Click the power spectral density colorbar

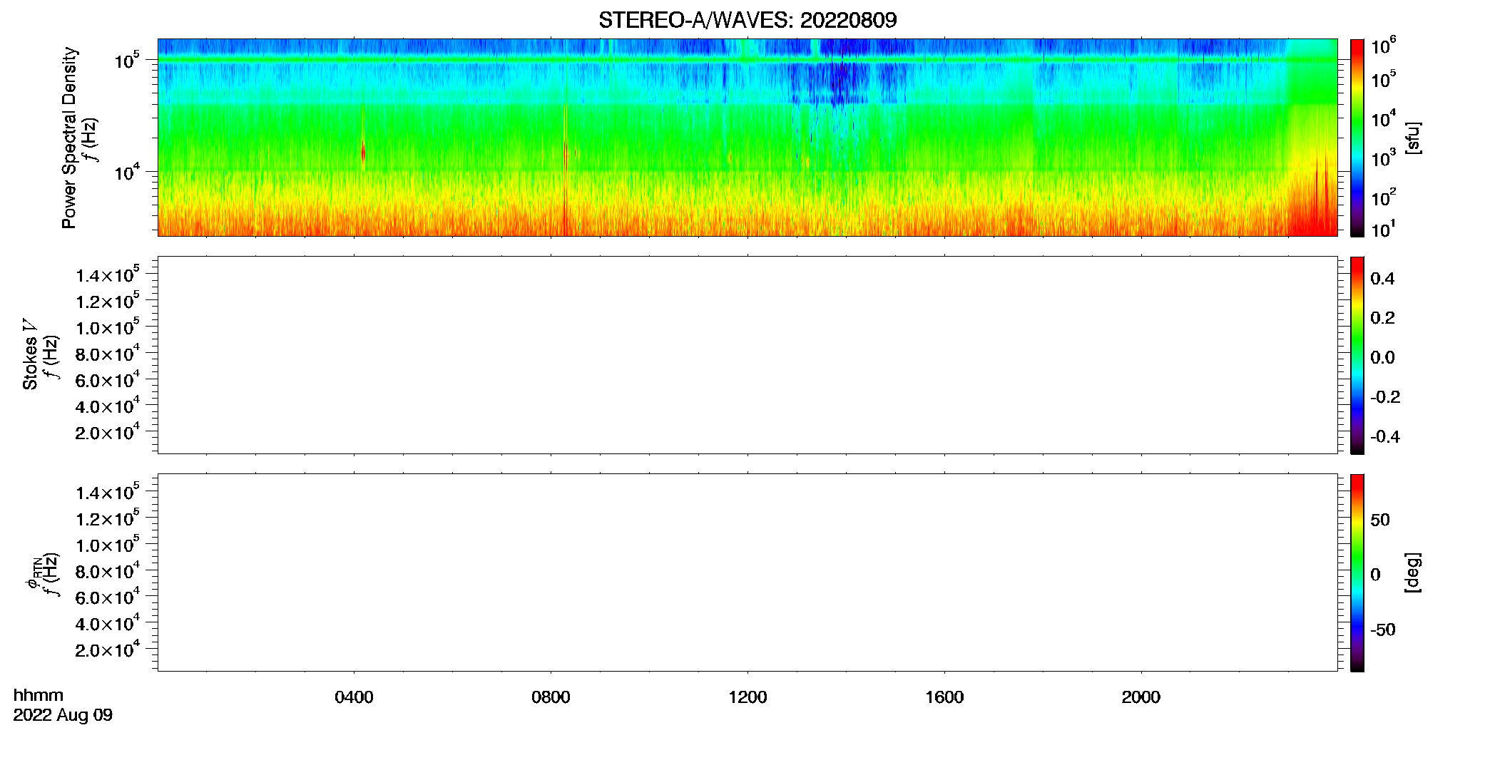pos(1357,138)
